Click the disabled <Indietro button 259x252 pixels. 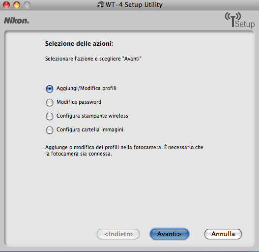[x=118, y=234]
